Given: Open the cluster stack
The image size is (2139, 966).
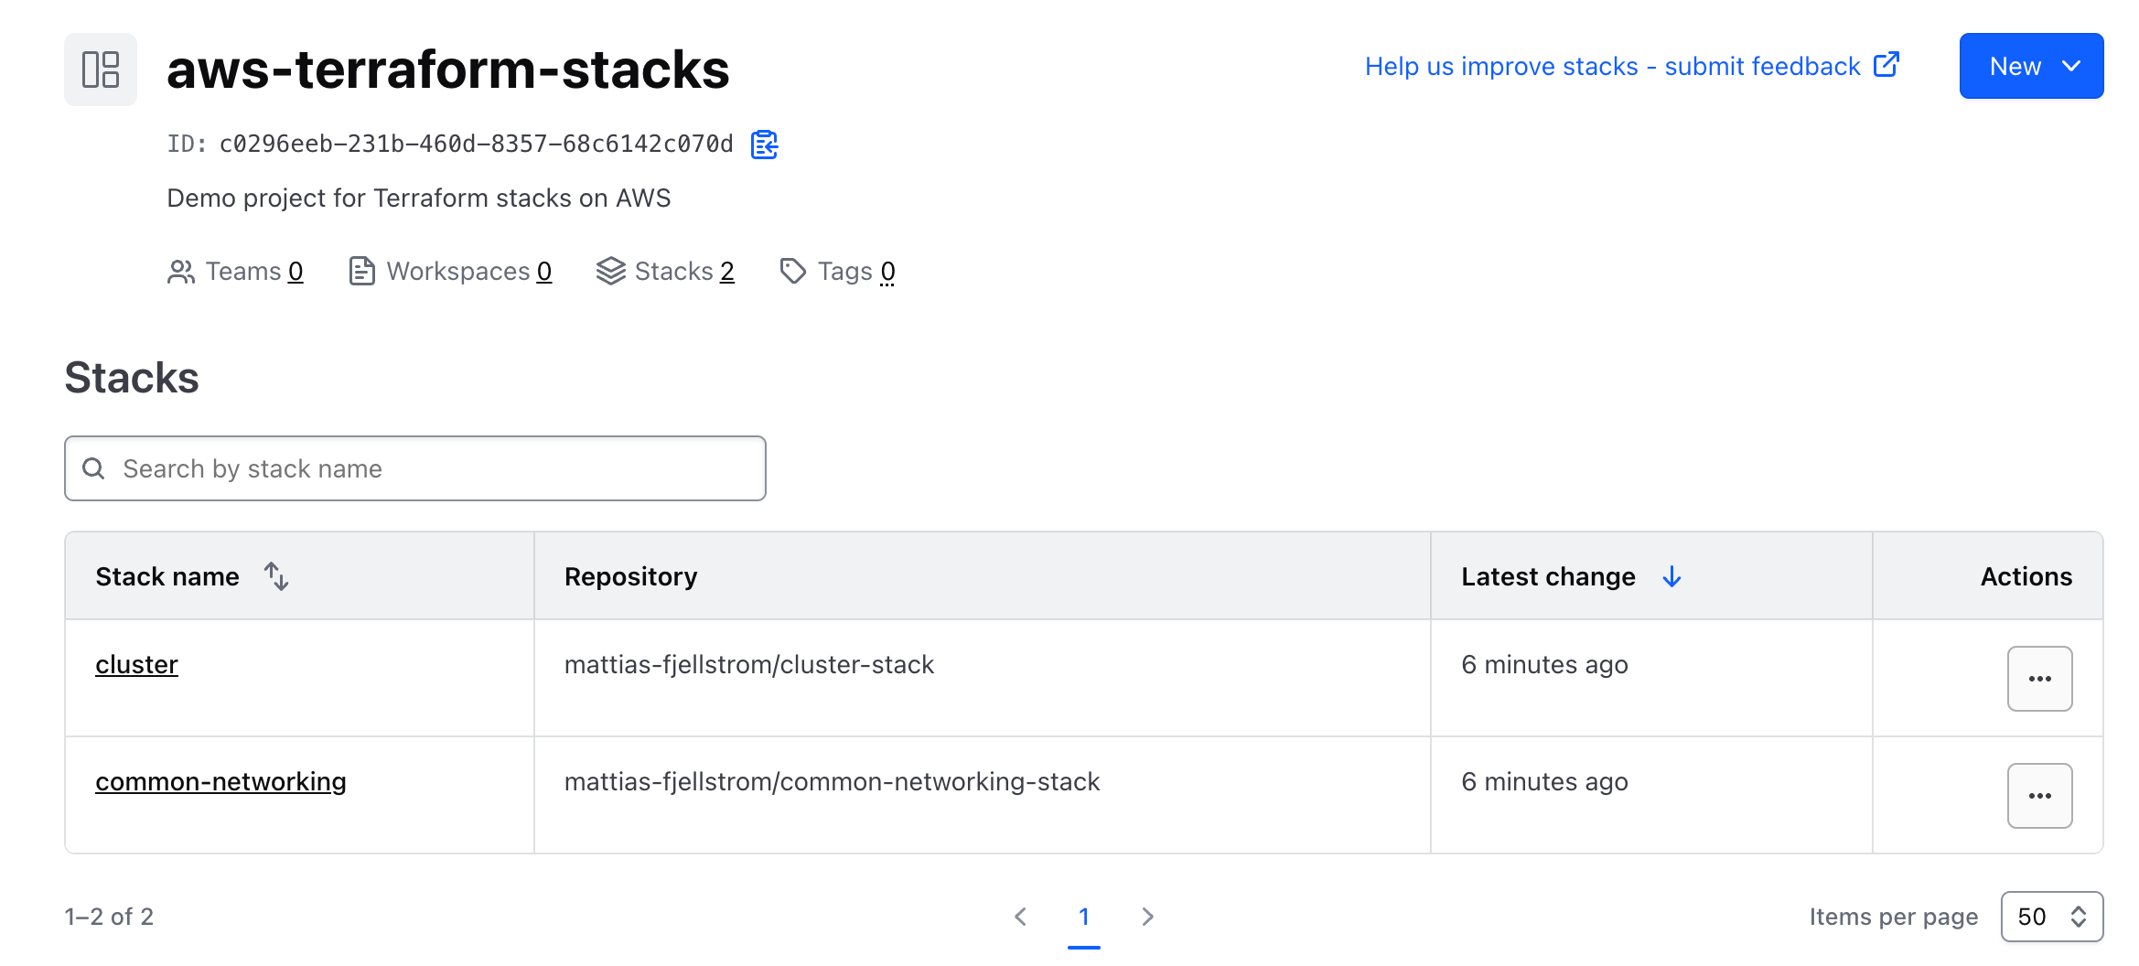Looking at the screenshot, I should (x=136, y=664).
